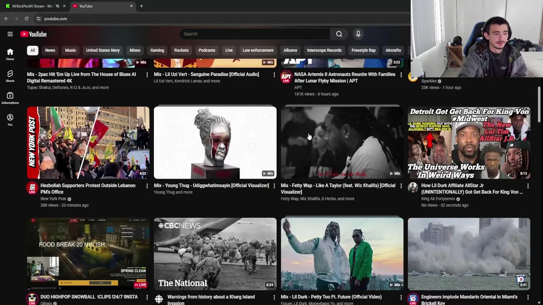Select the Rockets filter chip
This screenshot has height=305, width=543.
181,50
